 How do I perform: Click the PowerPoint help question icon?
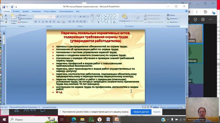pyautogui.click(x=186, y=11)
